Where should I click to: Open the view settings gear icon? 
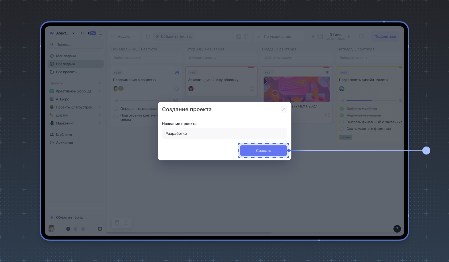(361, 36)
